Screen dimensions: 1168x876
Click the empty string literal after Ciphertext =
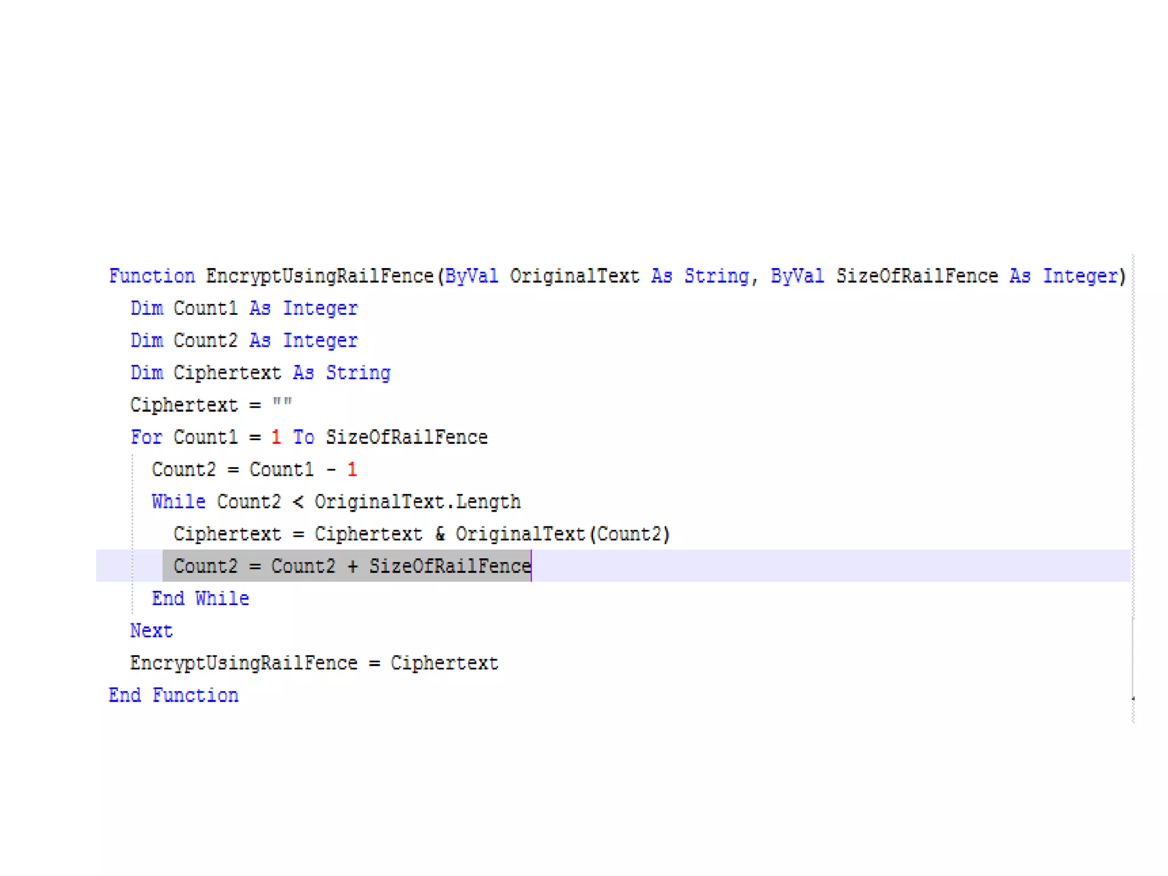click(282, 404)
